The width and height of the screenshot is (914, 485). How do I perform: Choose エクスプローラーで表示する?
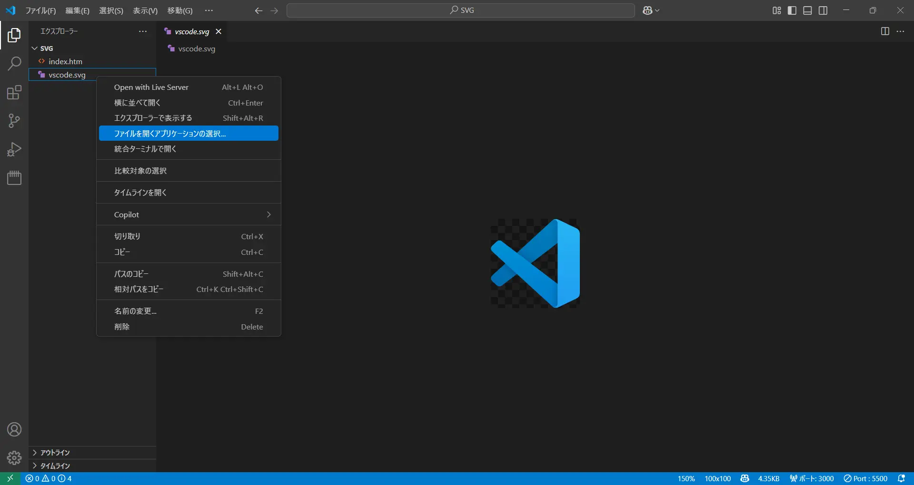pyautogui.click(x=189, y=118)
